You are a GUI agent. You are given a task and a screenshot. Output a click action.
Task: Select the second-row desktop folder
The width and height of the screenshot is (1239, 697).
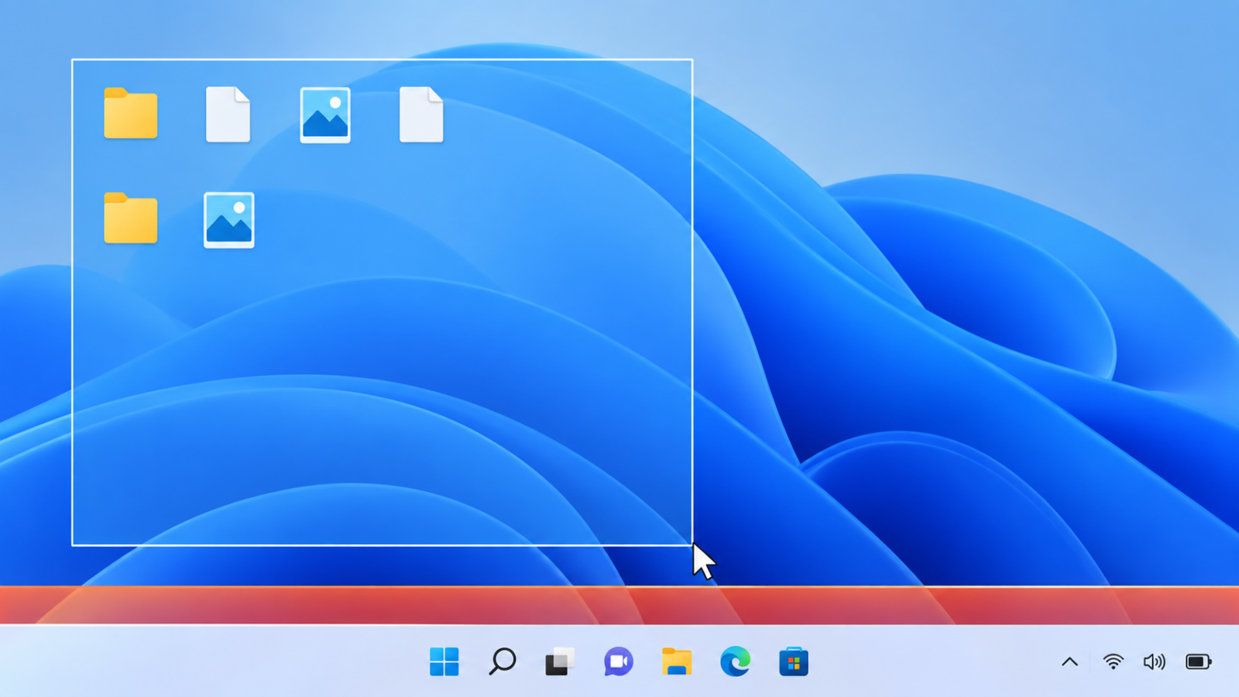click(x=131, y=218)
